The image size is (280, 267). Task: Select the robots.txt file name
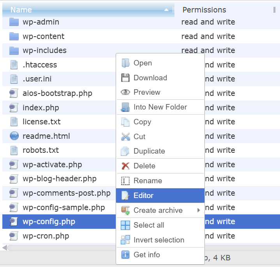(x=41, y=150)
